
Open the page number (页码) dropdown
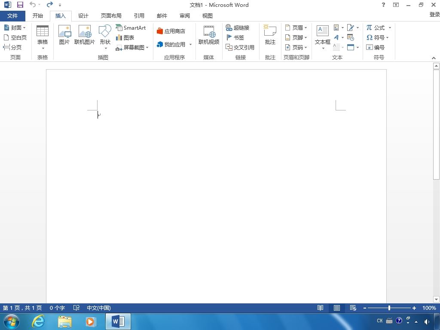(x=296, y=47)
